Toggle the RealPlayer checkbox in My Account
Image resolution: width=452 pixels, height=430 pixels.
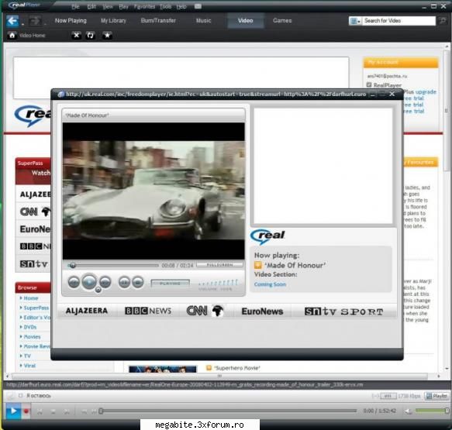click(x=369, y=84)
